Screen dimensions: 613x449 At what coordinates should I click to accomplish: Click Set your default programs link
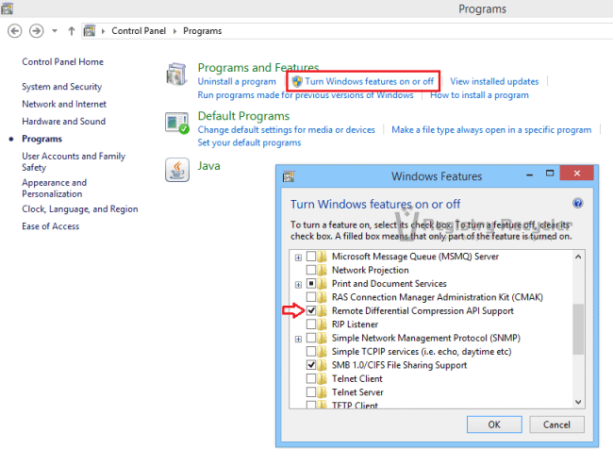click(249, 142)
